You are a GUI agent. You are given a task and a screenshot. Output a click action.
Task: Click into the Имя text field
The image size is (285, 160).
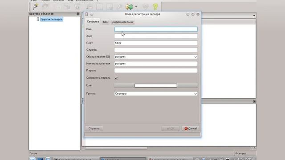click(x=156, y=29)
